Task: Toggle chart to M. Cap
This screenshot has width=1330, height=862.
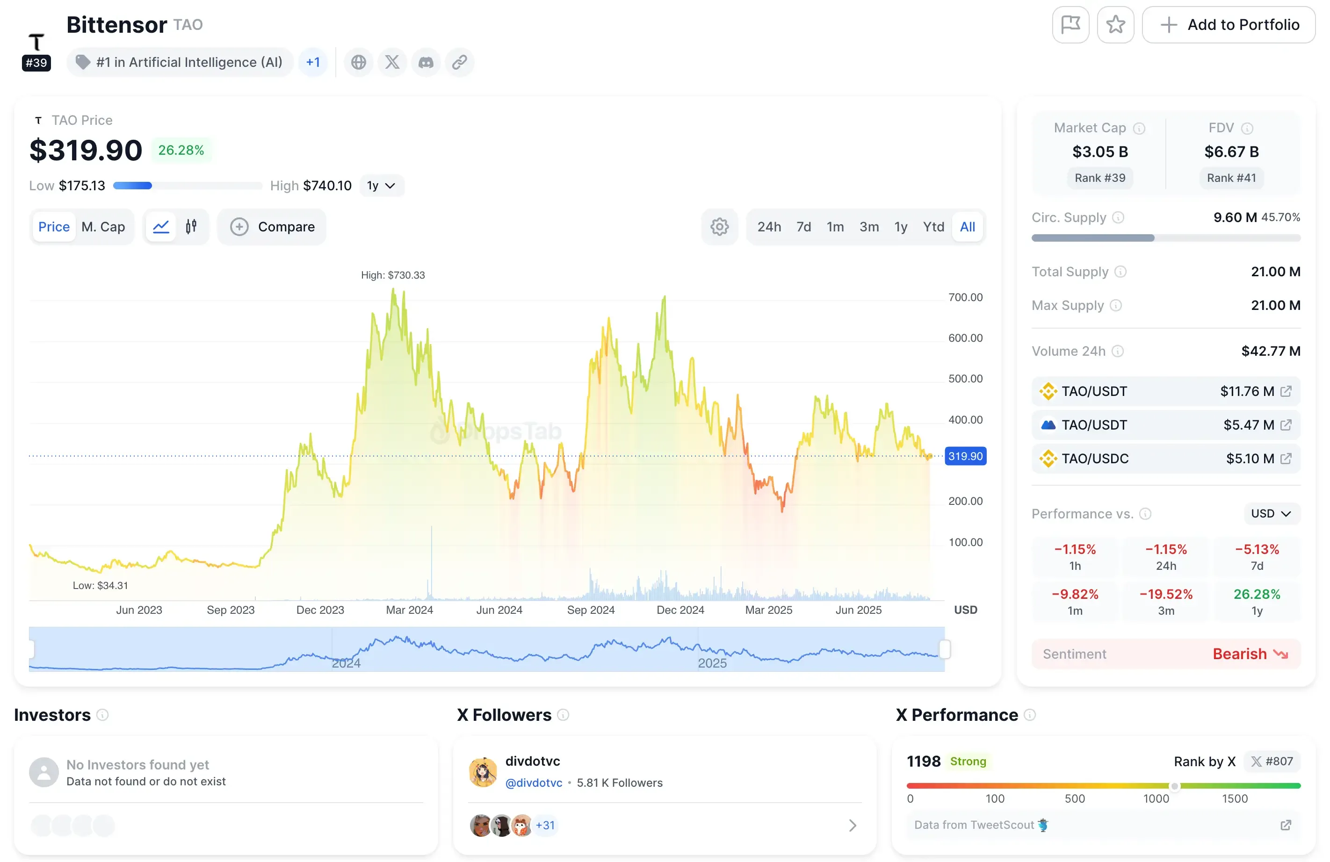Action: (103, 227)
